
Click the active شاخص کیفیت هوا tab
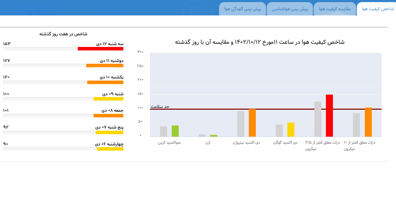(377, 9)
